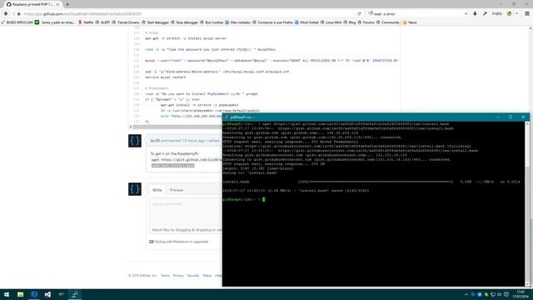Click the wrench developer tools icon
This screenshot has width=533, height=300.
[485, 13]
